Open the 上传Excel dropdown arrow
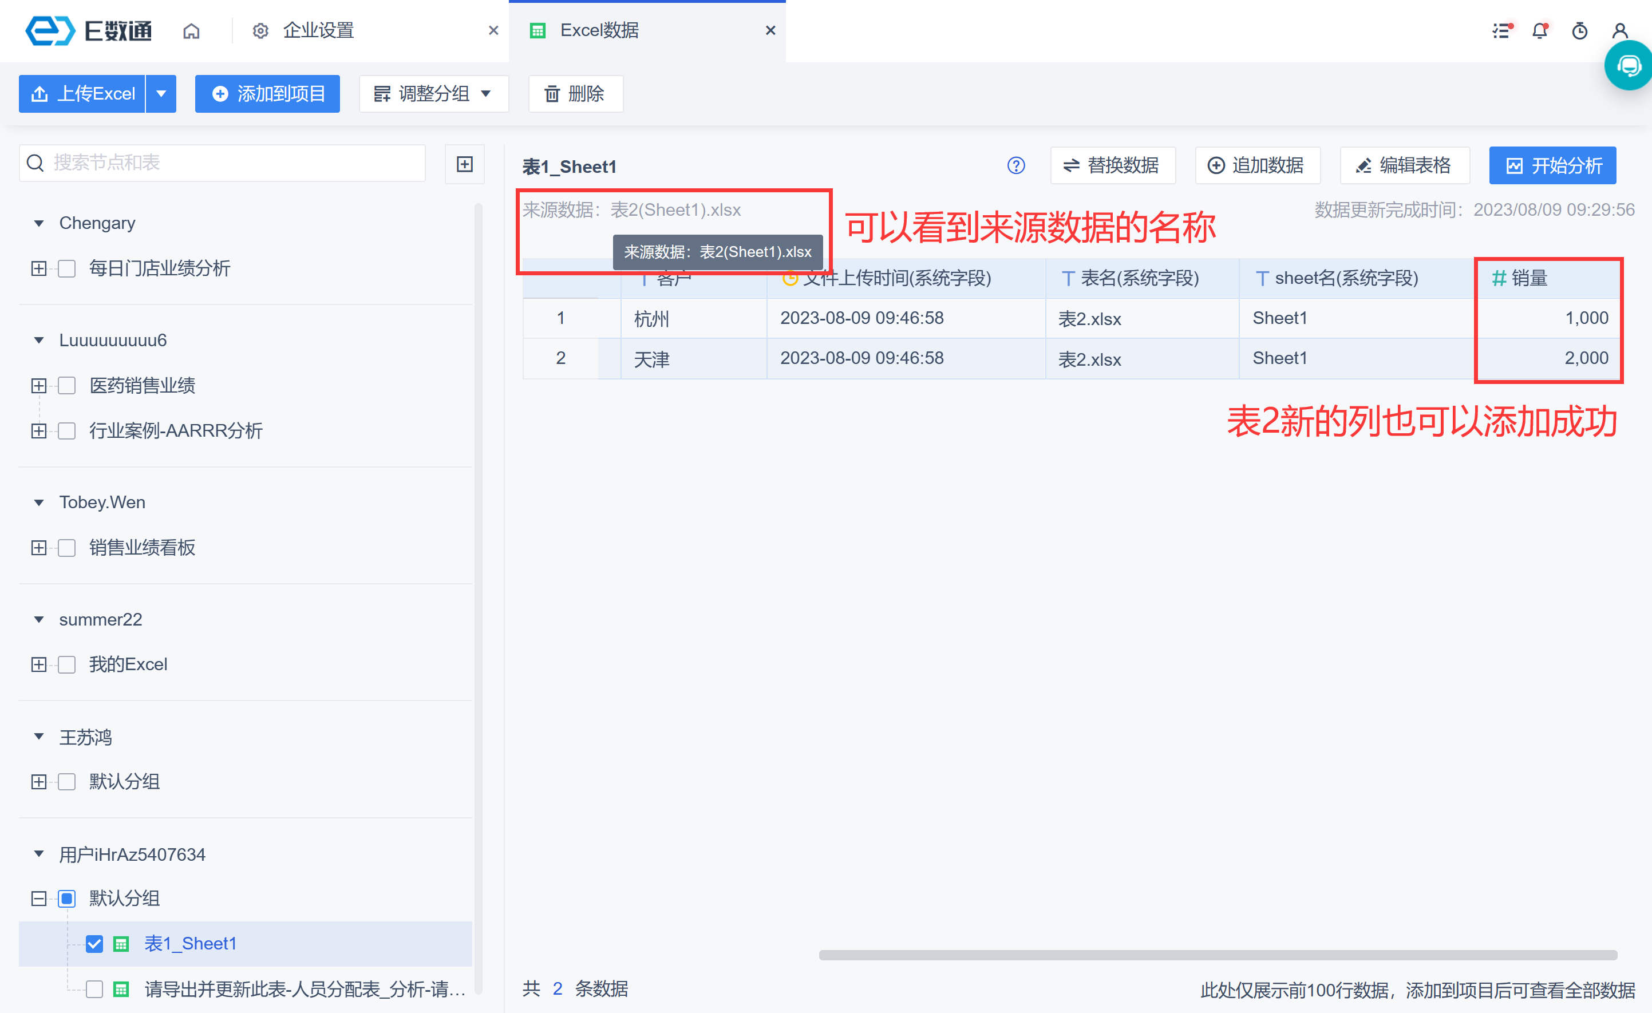 [x=161, y=94]
